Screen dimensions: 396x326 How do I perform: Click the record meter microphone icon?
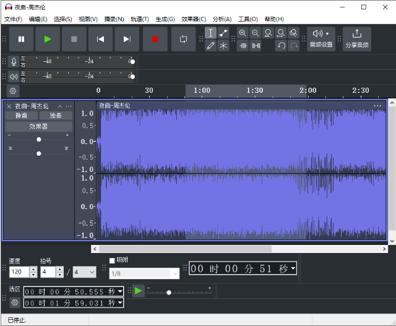14,62
